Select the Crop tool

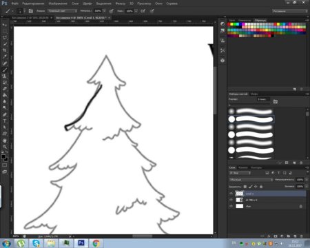pos(5,50)
